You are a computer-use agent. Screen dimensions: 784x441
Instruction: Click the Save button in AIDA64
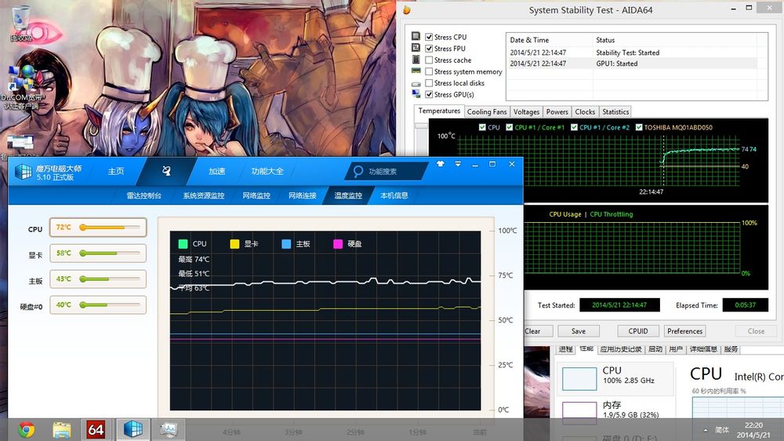coord(579,331)
